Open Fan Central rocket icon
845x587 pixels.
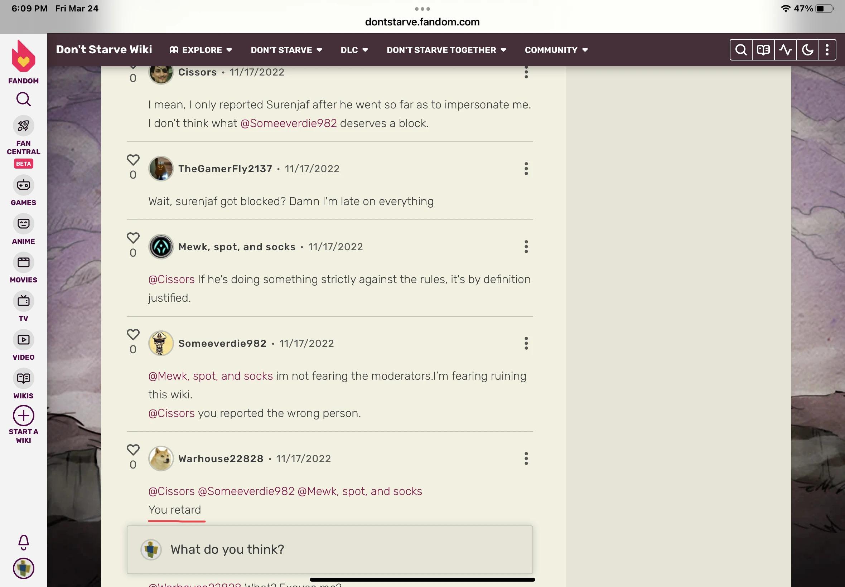pos(23,126)
